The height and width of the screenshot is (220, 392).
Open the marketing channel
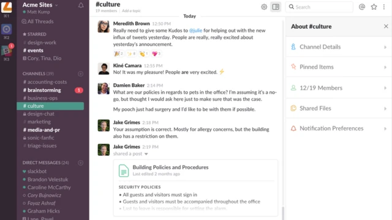coord(37,122)
